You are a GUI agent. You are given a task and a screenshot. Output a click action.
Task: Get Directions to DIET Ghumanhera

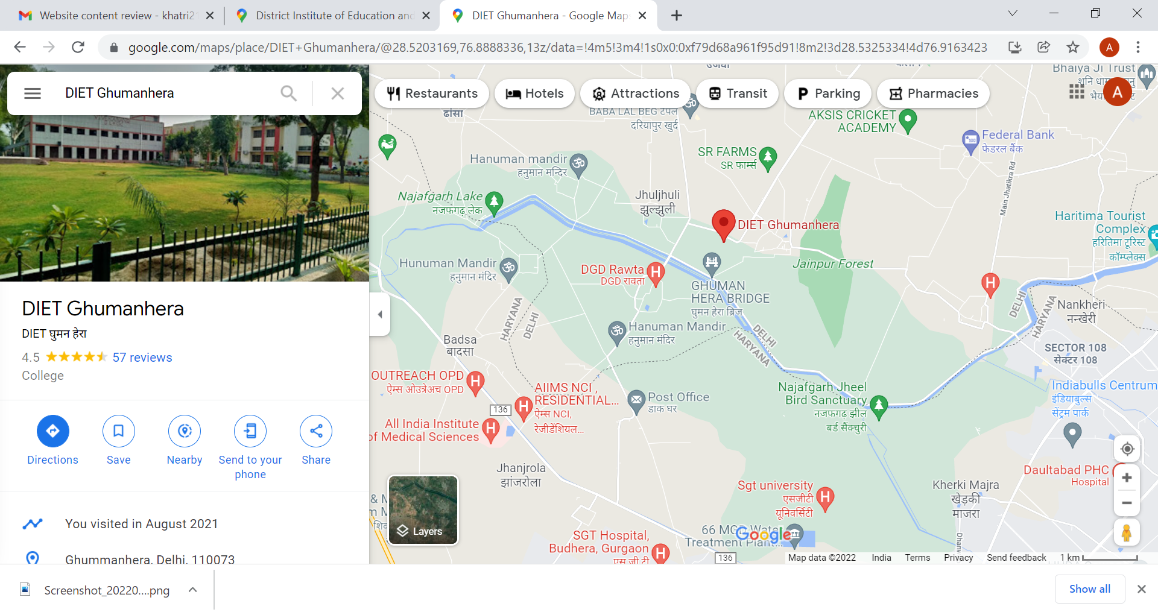(52, 441)
